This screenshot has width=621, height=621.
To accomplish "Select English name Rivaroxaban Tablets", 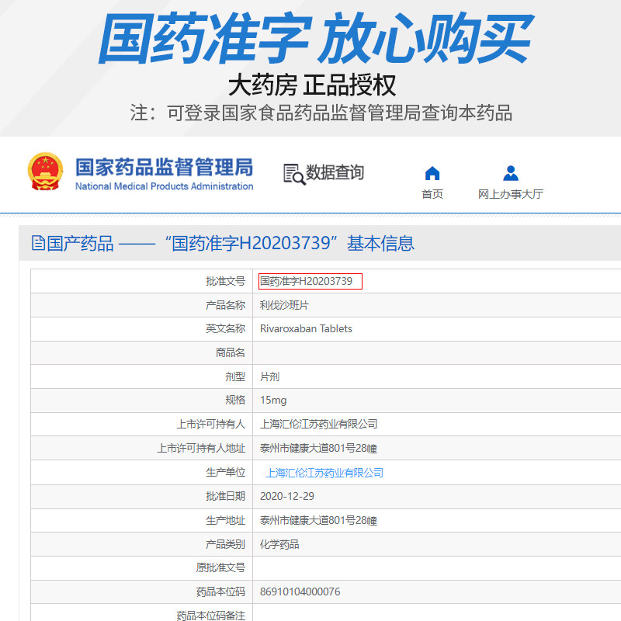I will pyautogui.click(x=306, y=328).
